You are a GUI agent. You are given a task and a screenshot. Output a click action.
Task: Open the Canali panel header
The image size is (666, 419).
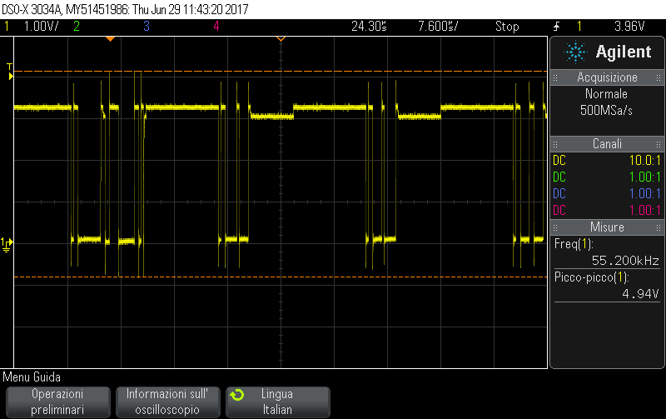pyautogui.click(x=607, y=144)
